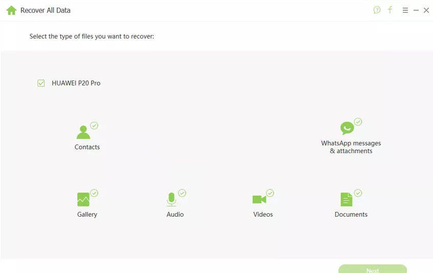Click the Audio label

[175, 215]
